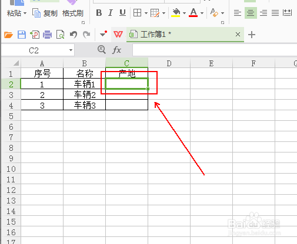Expand quick access toolbar dropdown
The image size is (297, 244).
pyautogui.click(x=104, y=34)
